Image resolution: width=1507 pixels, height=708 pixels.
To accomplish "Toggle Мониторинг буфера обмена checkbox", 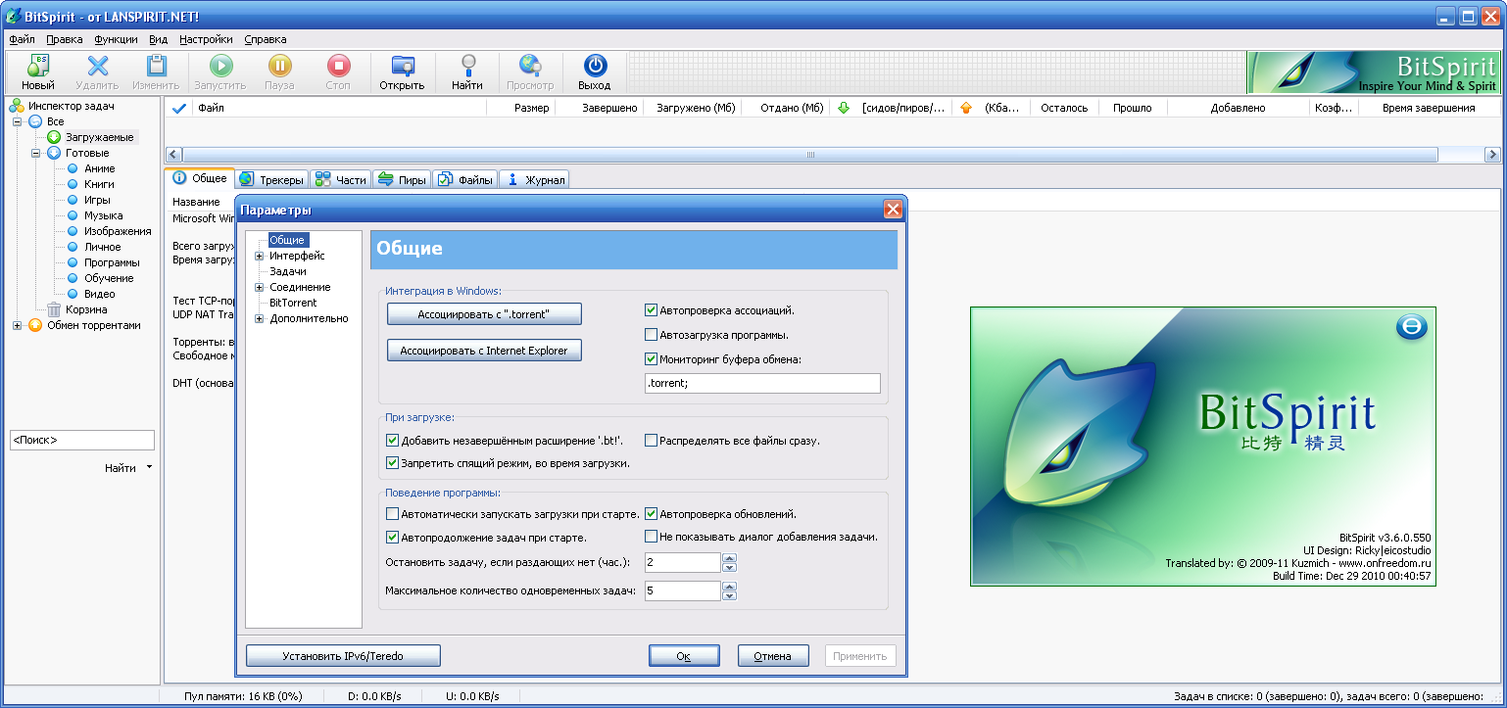I will pos(651,359).
